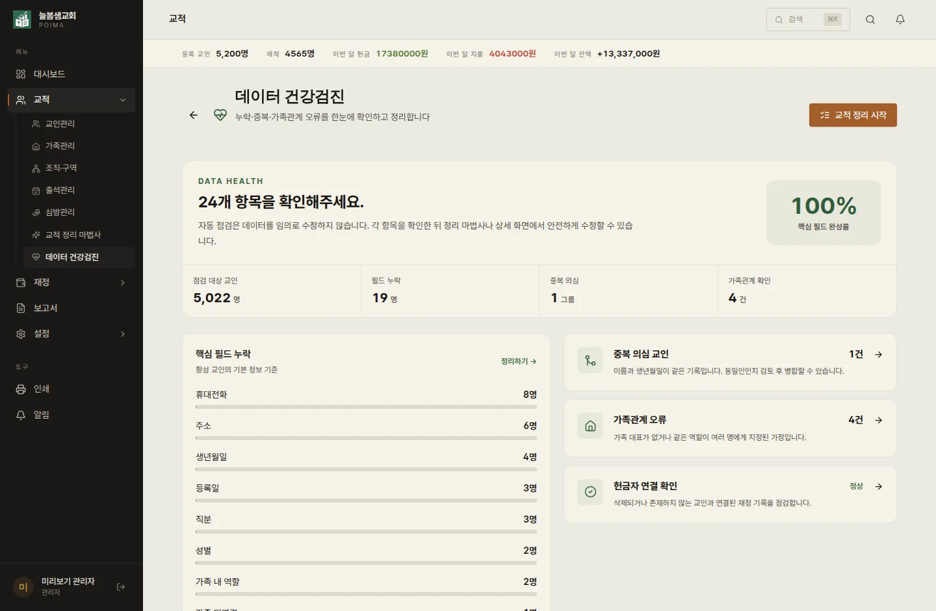Click the 생년월일 progress bar
This screenshot has width=936, height=611.
pos(366,469)
